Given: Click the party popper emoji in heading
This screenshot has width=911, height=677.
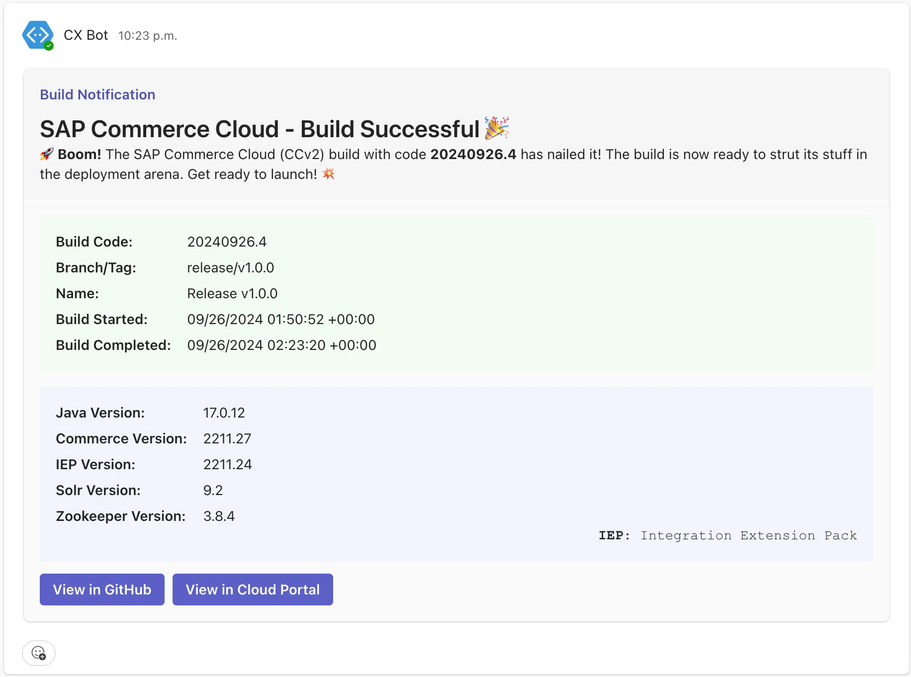Looking at the screenshot, I should [x=497, y=128].
